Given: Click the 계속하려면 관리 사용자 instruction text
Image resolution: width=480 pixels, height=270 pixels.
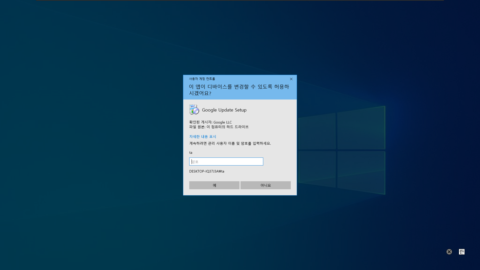Looking at the screenshot, I should pos(230,143).
